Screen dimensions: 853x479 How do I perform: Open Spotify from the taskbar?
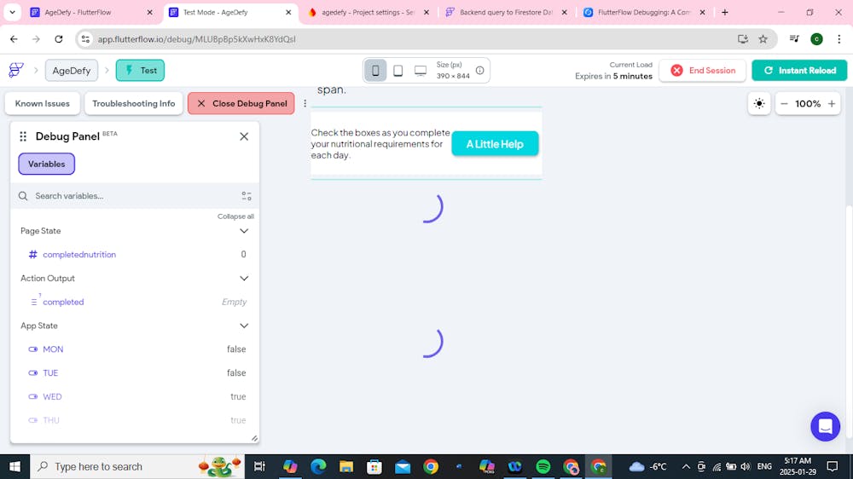(543, 466)
